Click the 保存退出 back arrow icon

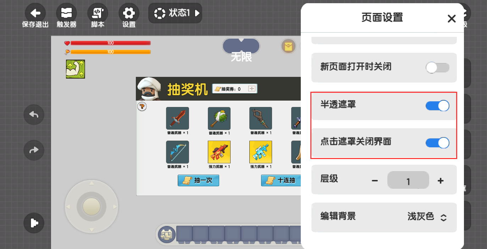tap(35, 13)
